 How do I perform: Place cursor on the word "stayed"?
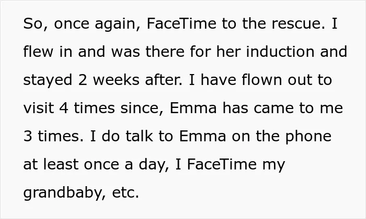point(48,80)
